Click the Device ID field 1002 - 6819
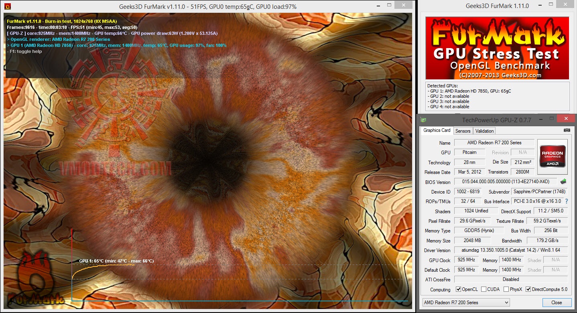Viewport: 577px width, 313px height. coord(468,192)
